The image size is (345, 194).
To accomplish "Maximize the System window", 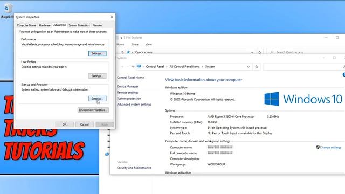I will point(334,58).
